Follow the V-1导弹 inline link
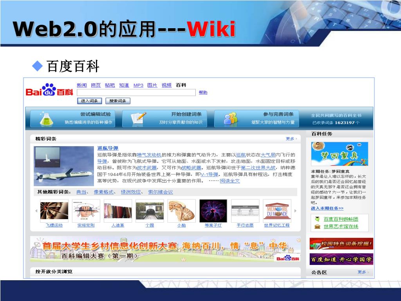 click(x=209, y=174)
